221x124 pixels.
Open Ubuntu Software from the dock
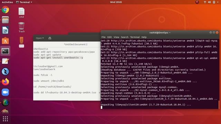click(x=6, y=41)
